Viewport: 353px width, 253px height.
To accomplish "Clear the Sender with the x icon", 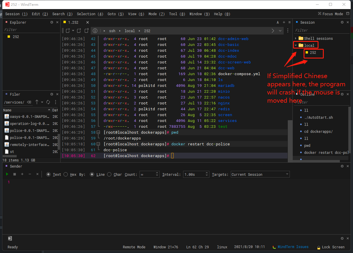I will point(37,174).
